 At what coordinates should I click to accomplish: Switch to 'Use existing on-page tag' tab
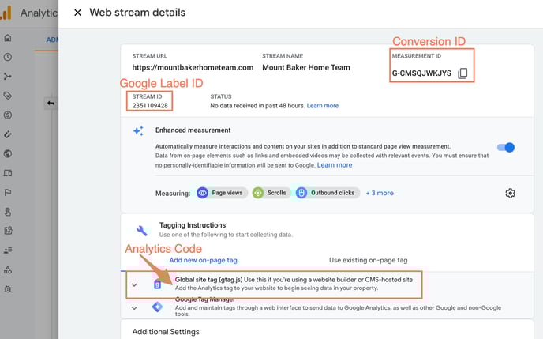tap(368, 259)
